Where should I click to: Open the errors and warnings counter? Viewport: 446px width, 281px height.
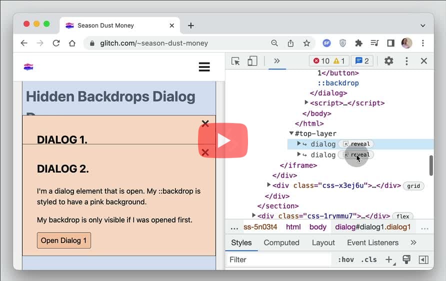[329, 61]
